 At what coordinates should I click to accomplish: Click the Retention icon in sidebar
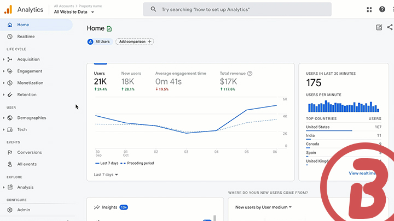pyautogui.click(x=10, y=95)
